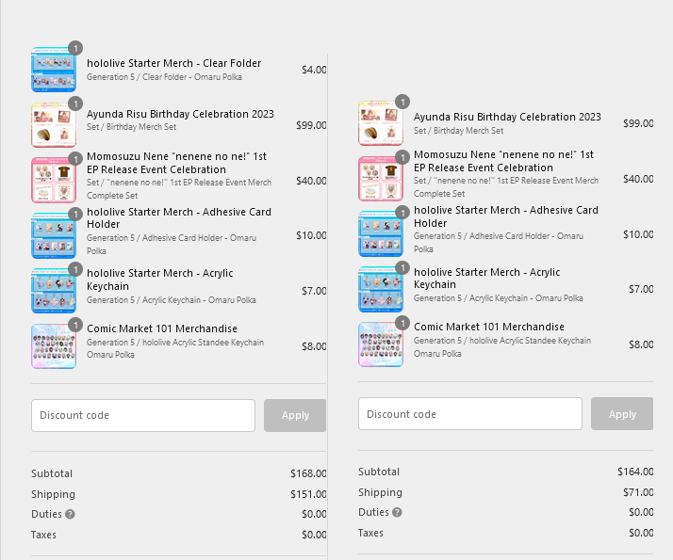Select Adhesive Card Holder title in right cart

[506, 216]
